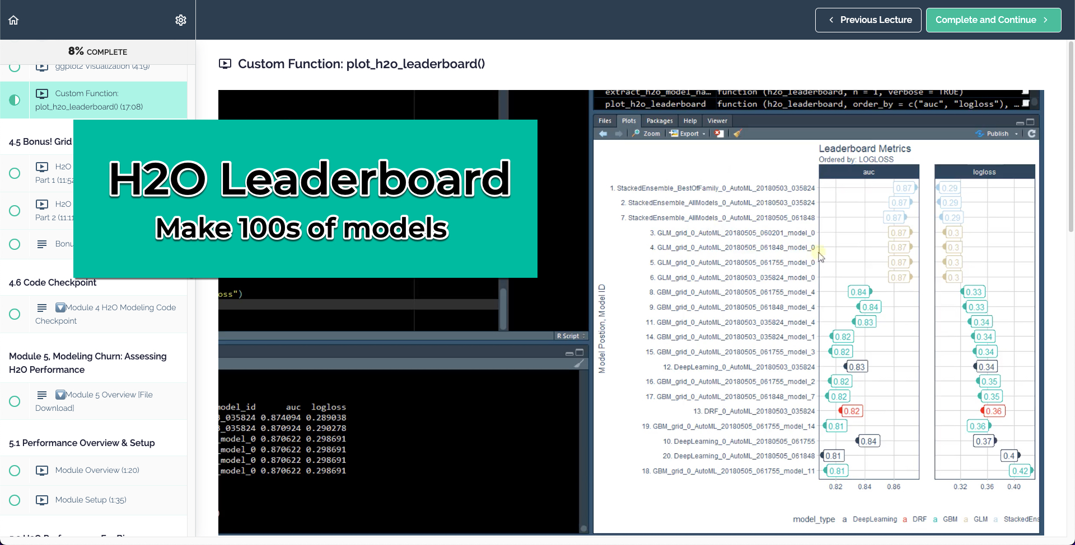The image size is (1075, 545).
Task: Click Leaderboard Metrics plot title
Action: click(x=864, y=149)
